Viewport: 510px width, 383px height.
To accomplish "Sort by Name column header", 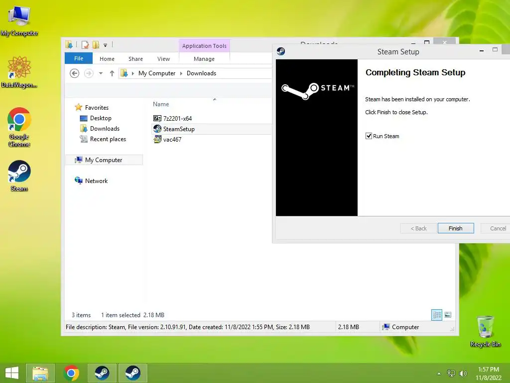I will click(x=161, y=104).
